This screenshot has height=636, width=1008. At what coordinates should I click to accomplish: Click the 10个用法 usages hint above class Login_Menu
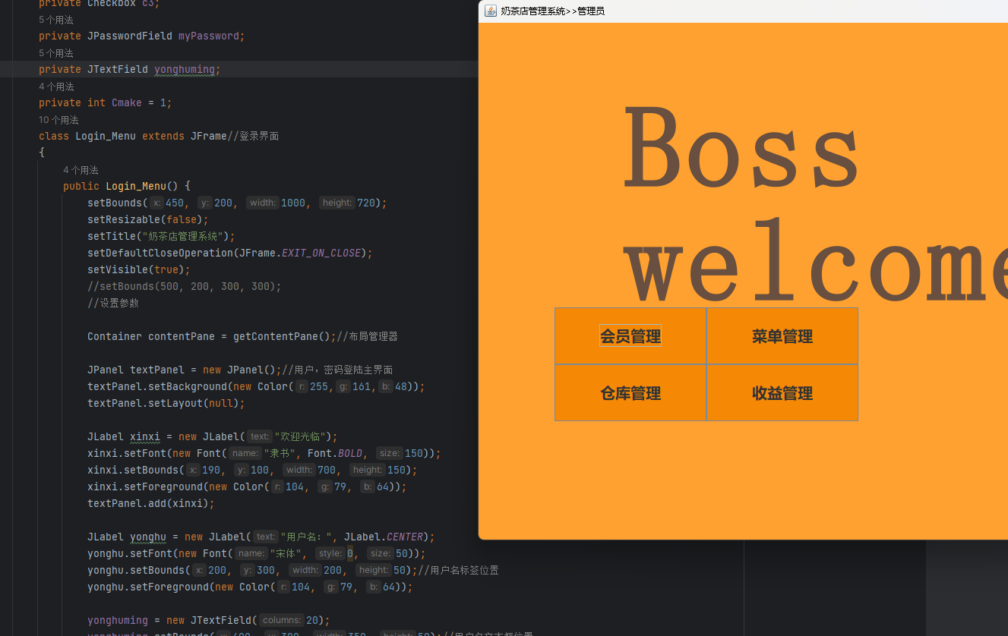pyautogui.click(x=58, y=120)
